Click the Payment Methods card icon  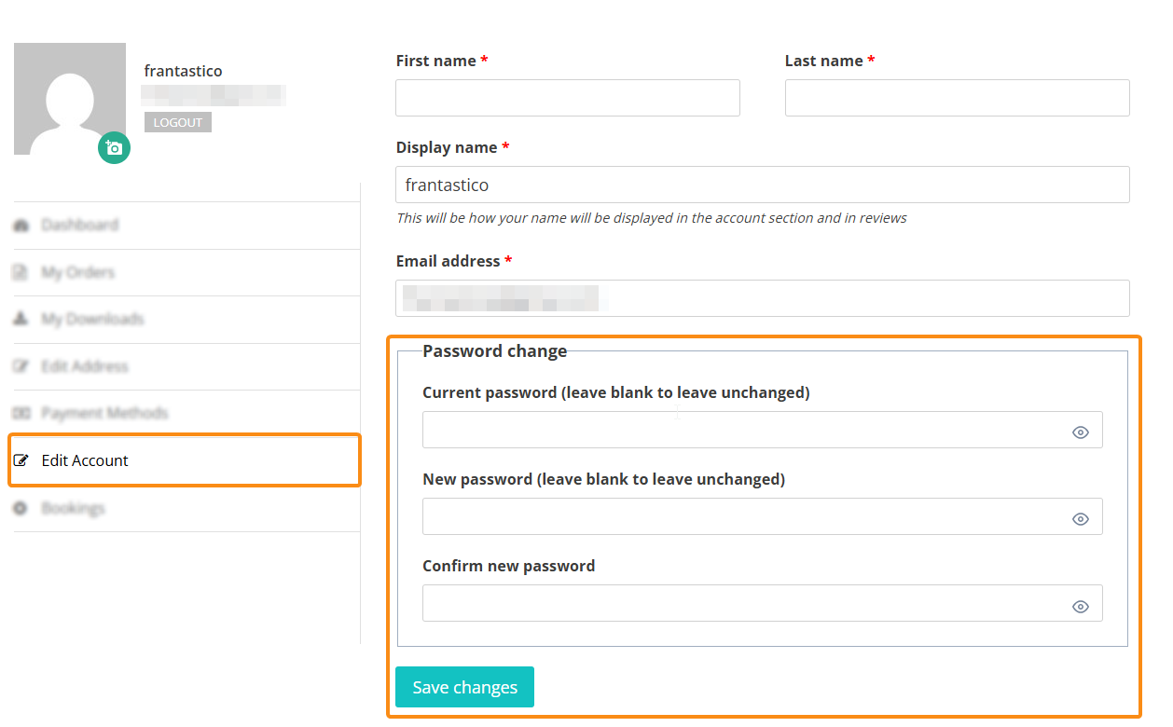tap(21, 414)
